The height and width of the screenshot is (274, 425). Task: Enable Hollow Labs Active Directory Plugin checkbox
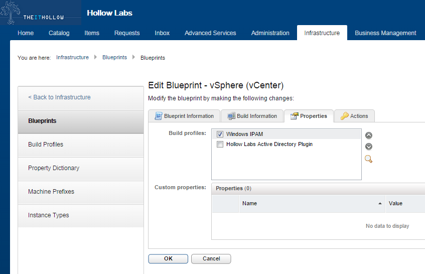(220, 145)
